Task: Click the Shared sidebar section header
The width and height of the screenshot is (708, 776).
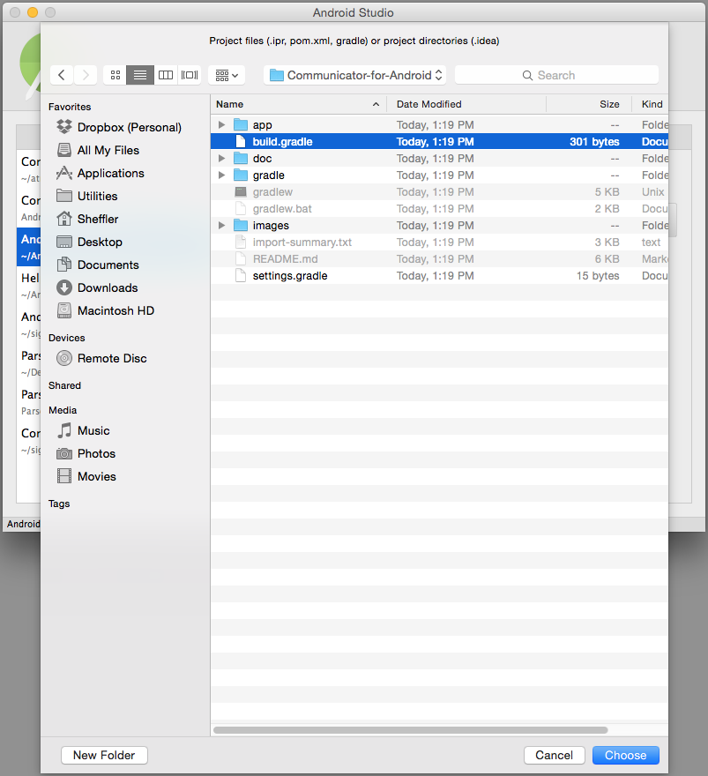Action: (65, 385)
